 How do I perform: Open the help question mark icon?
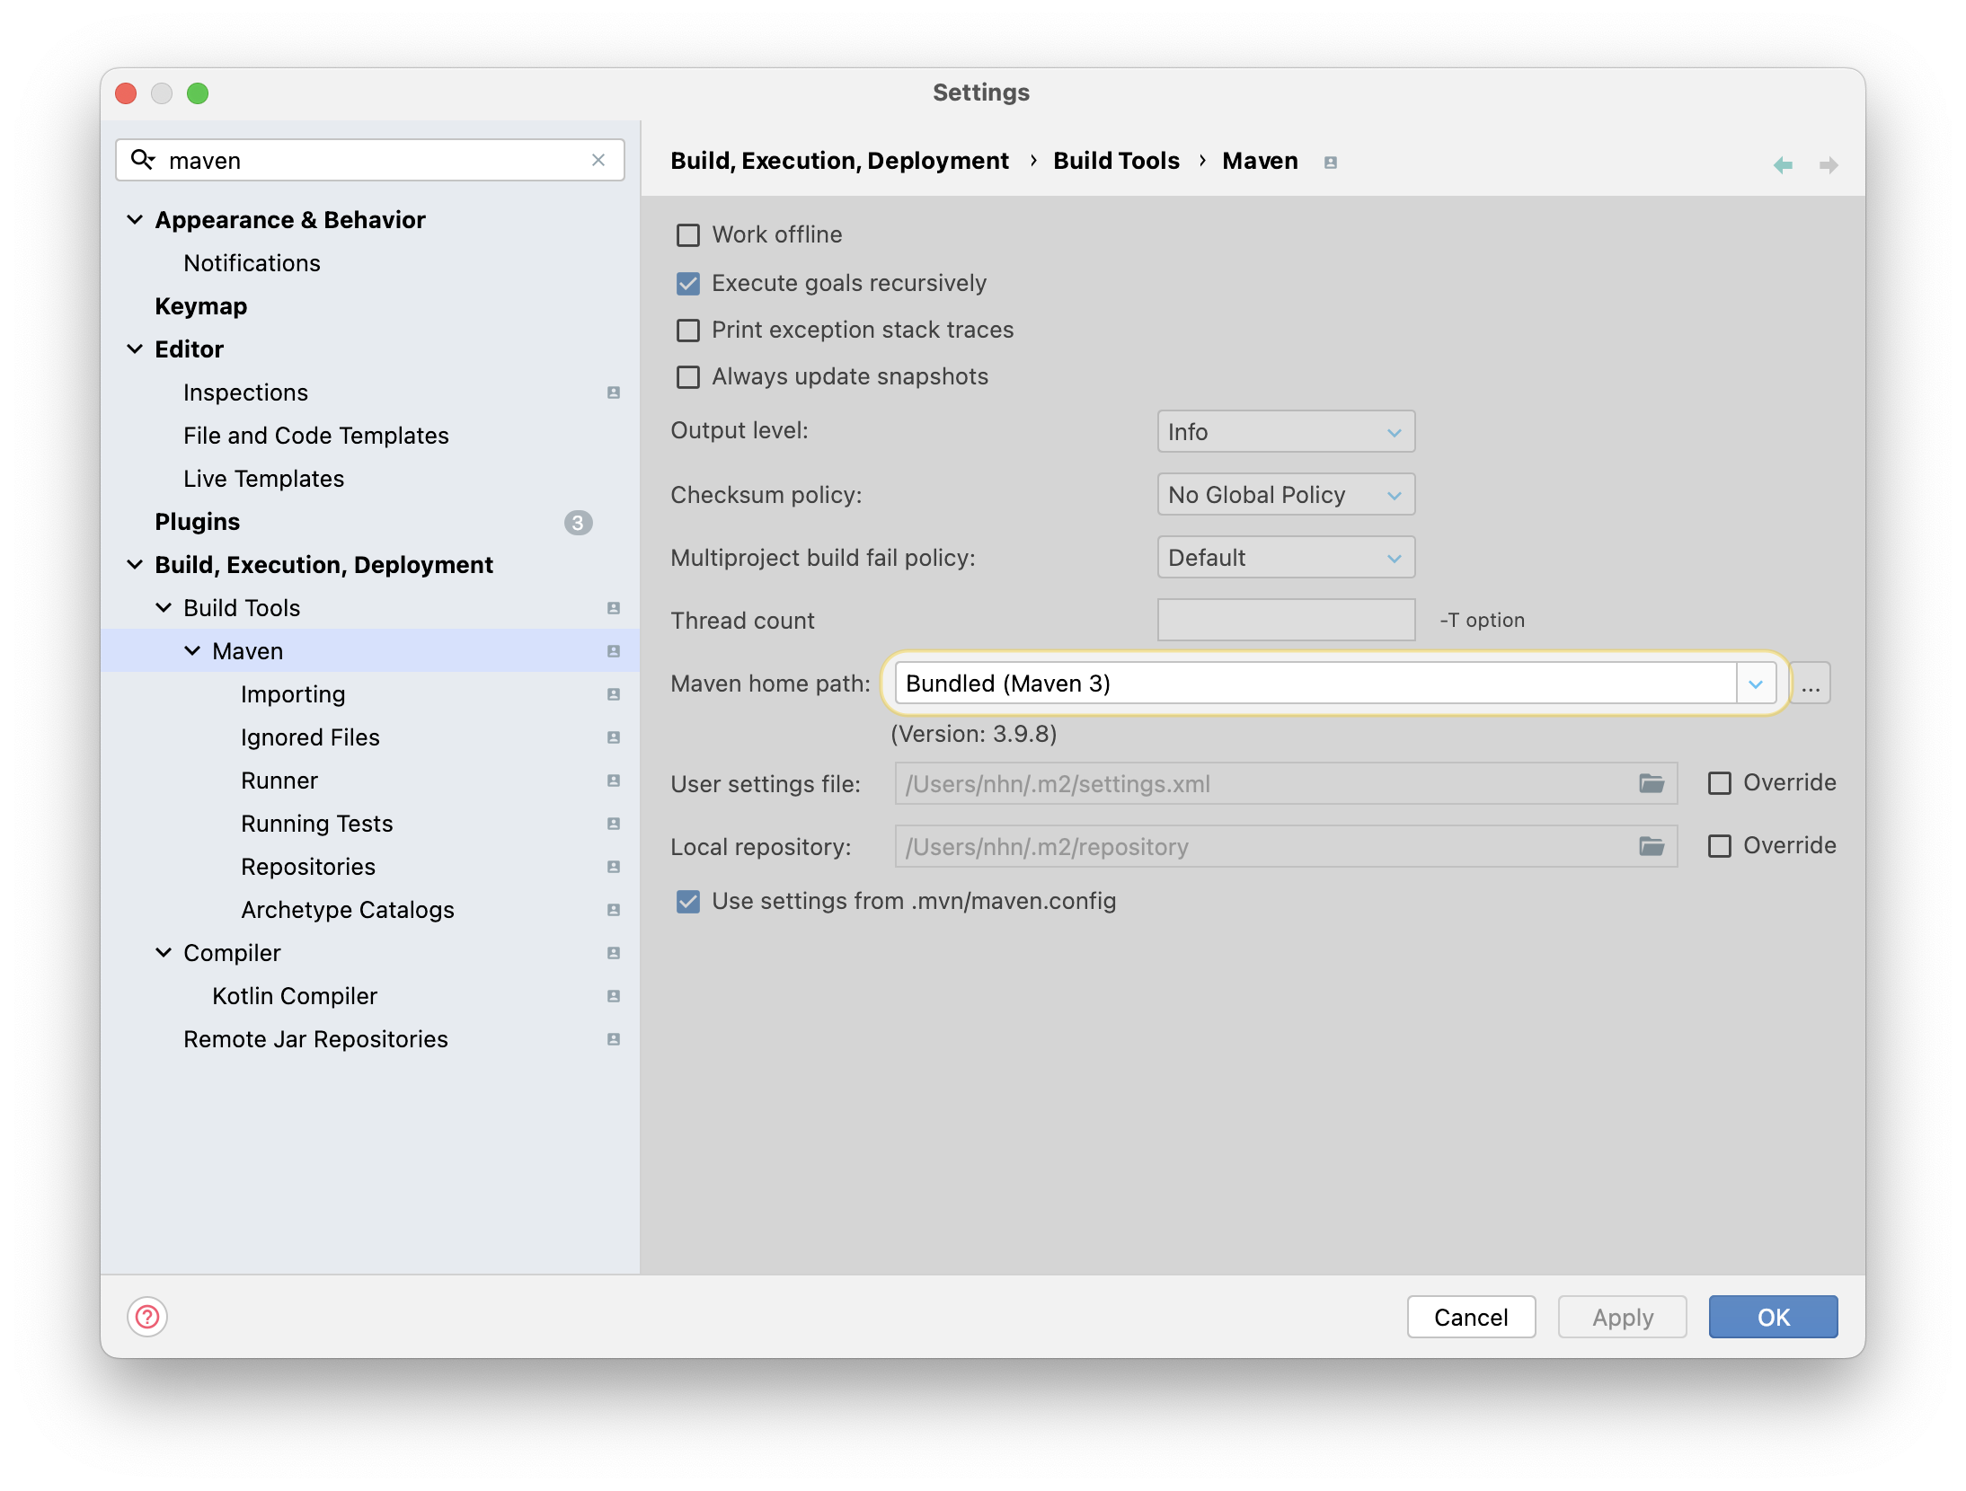coord(147,1317)
